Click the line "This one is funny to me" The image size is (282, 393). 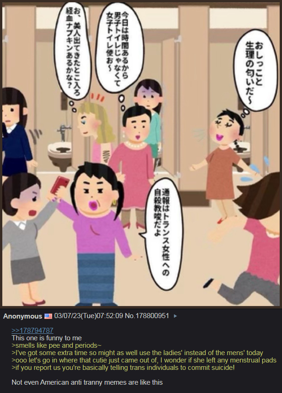click(x=47, y=338)
